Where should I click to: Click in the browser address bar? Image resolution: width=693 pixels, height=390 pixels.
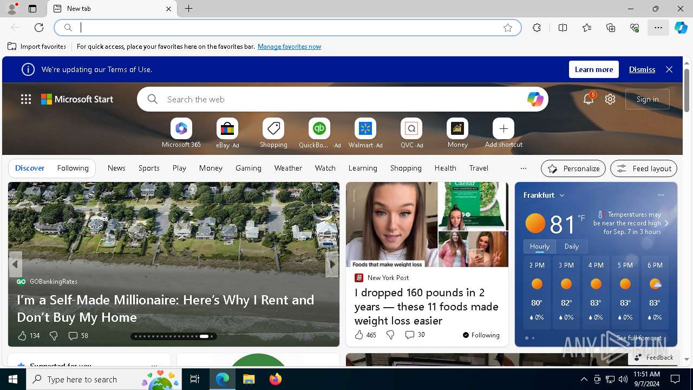pos(287,28)
